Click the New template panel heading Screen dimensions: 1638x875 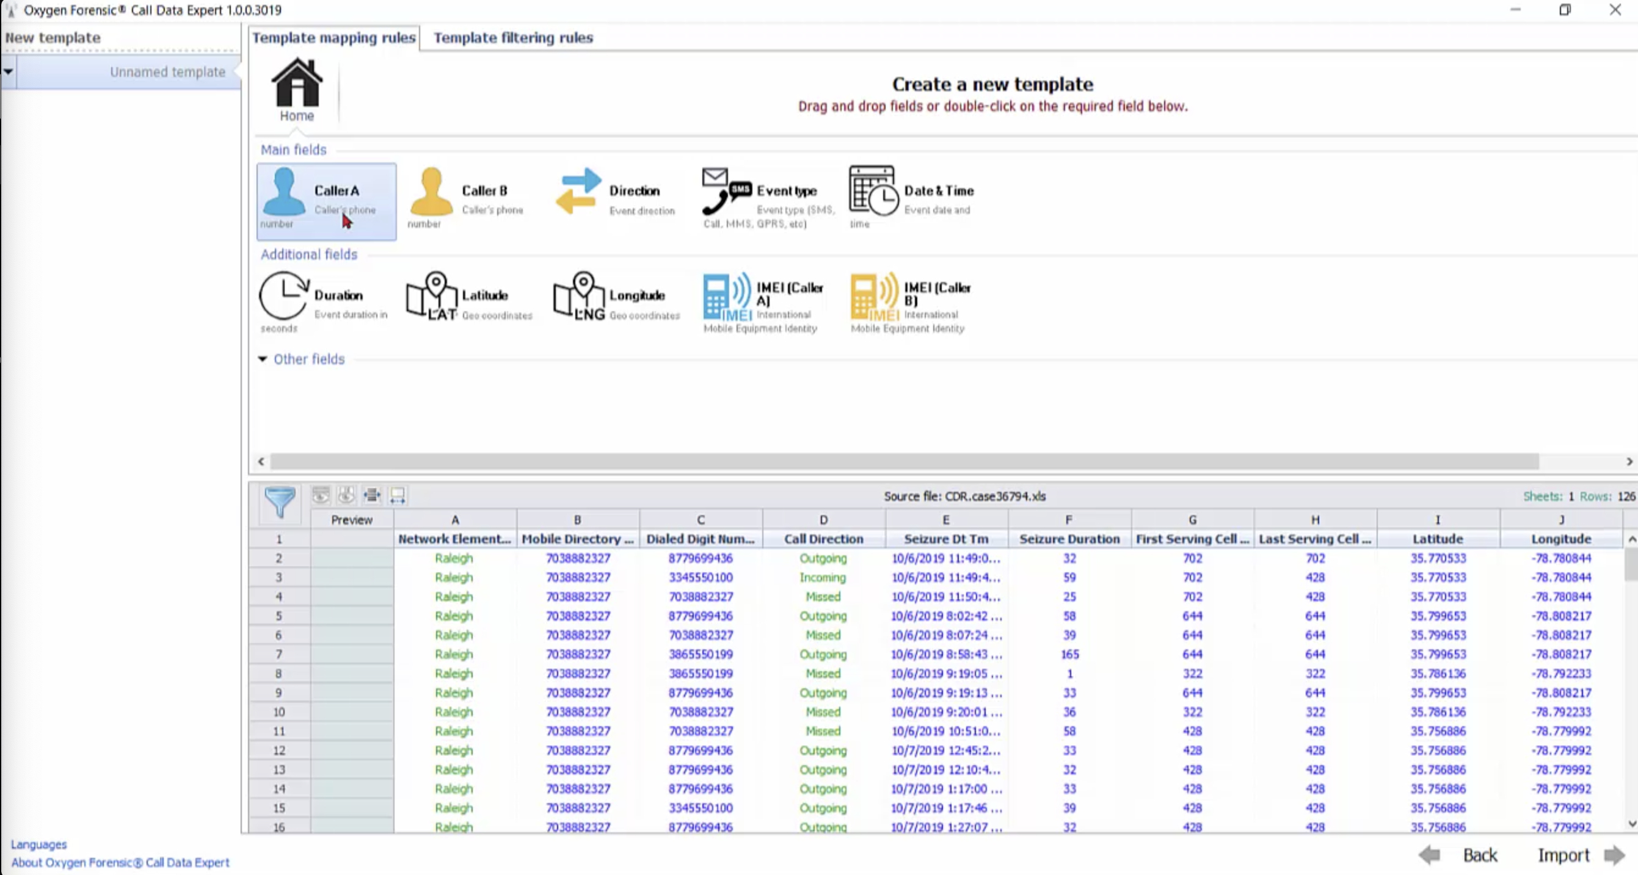(53, 37)
